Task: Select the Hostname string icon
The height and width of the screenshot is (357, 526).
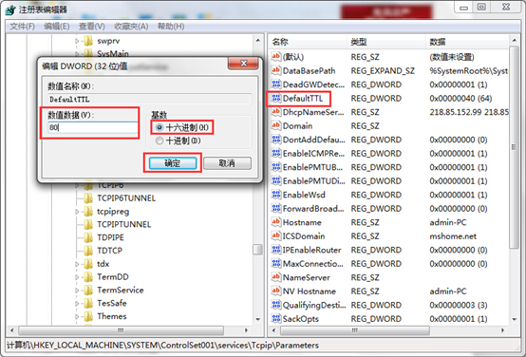Action: tap(275, 222)
